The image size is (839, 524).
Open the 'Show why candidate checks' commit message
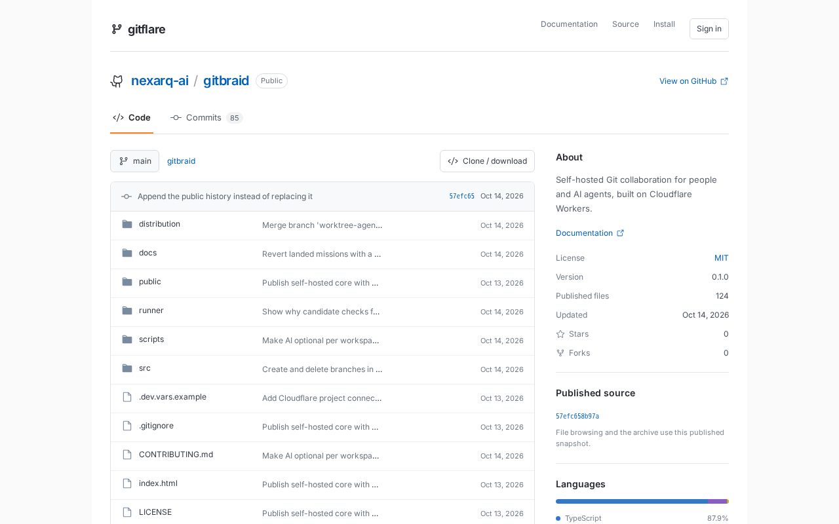321,312
